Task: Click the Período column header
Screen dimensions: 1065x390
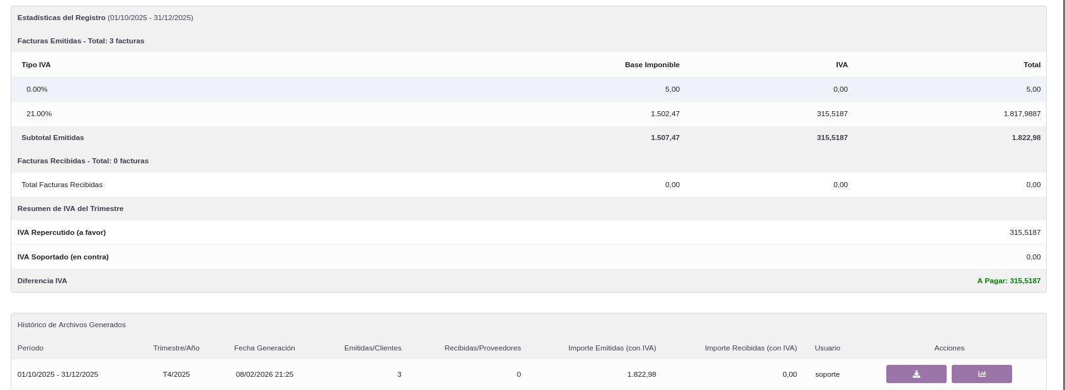Action: tap(30, 348)
